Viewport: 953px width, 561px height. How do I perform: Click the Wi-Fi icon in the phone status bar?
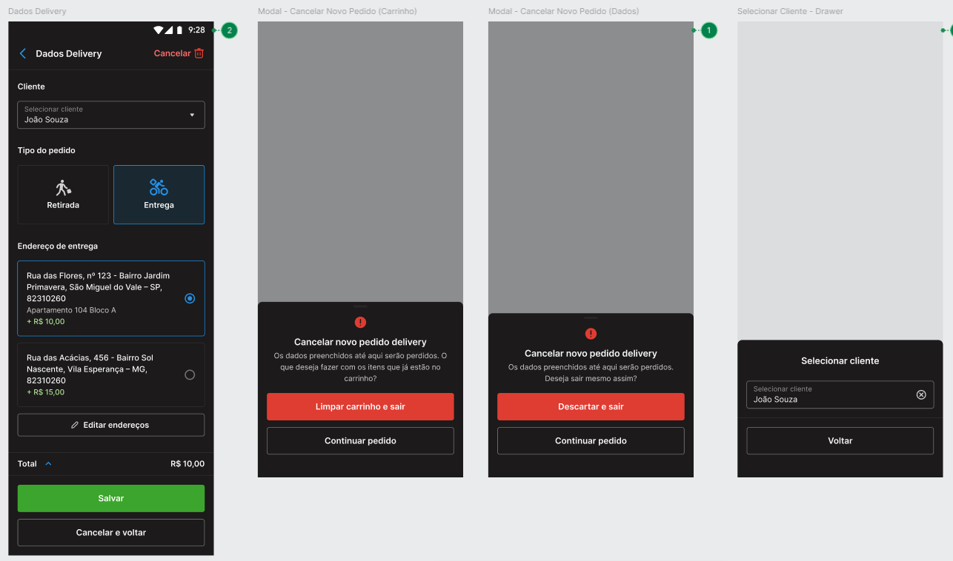pyautogui.click(x=158, y=30)
